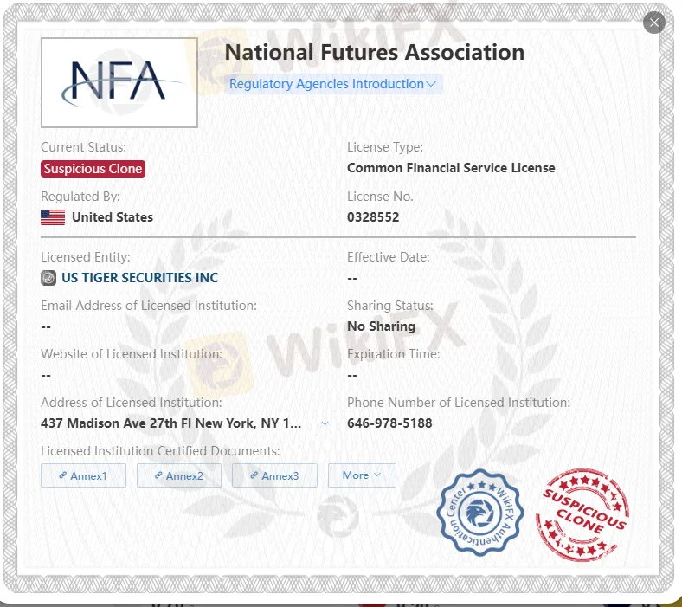This screenshot has height=607, width=682.
Task: Expand the More documents dropdown
Action: click(x=362, y=475)
